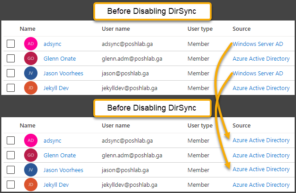Sort by the User type column header in upper table

200,29
